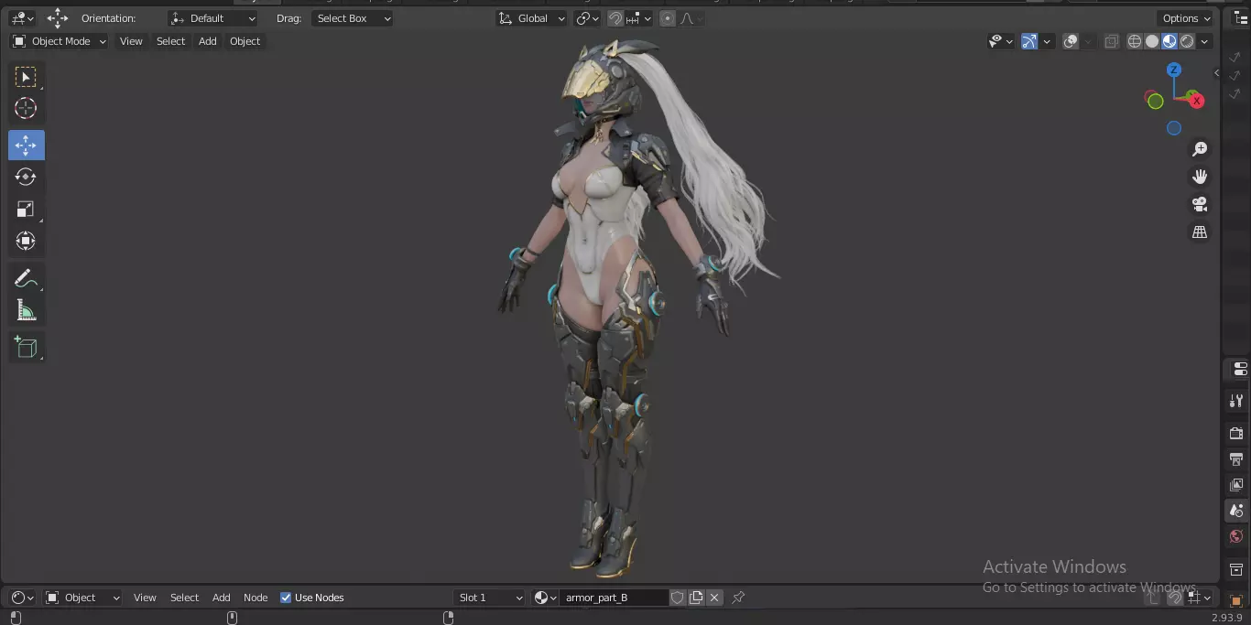This screenshot has width=1251, height=625.
Task: Open node editor View menu
Action: (145, 598)
